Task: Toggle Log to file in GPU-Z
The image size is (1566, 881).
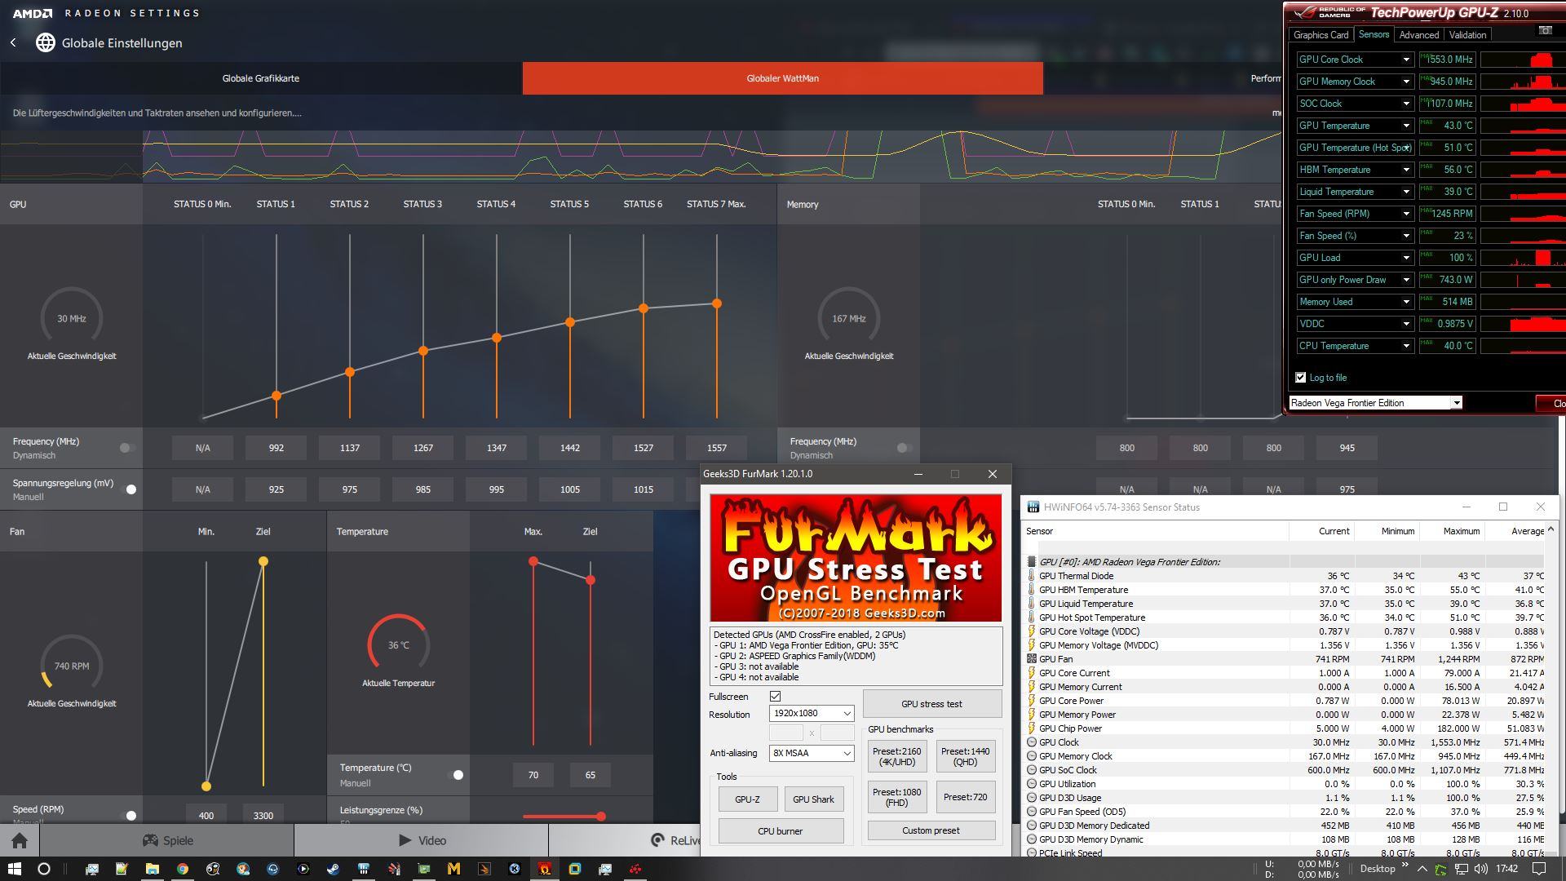Action: 1300,378
